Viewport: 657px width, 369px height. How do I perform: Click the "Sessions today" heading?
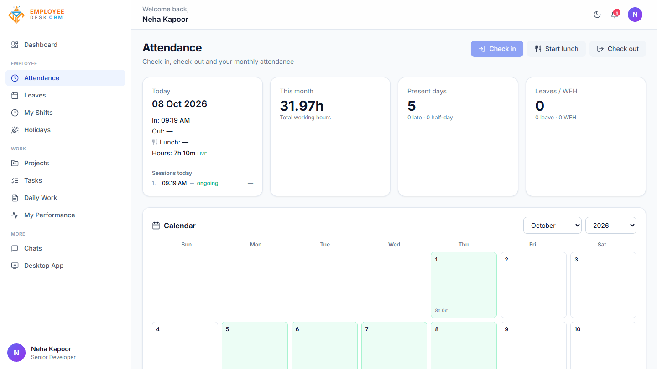click(x=172, y=173)
